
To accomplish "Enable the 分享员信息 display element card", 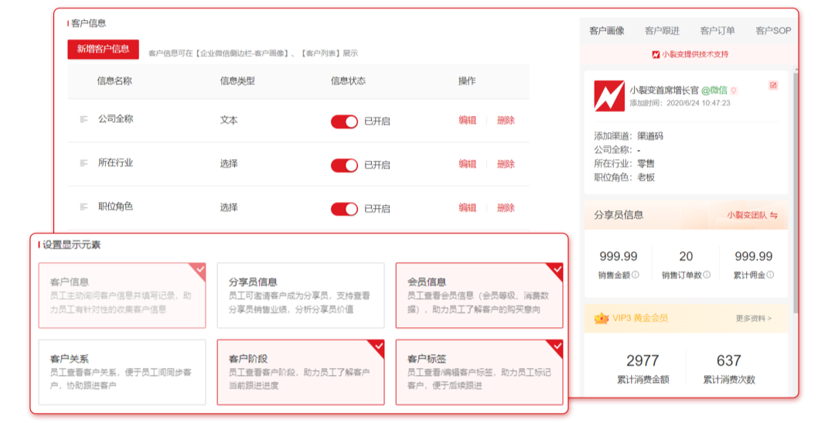I will [x=300, y=295].
